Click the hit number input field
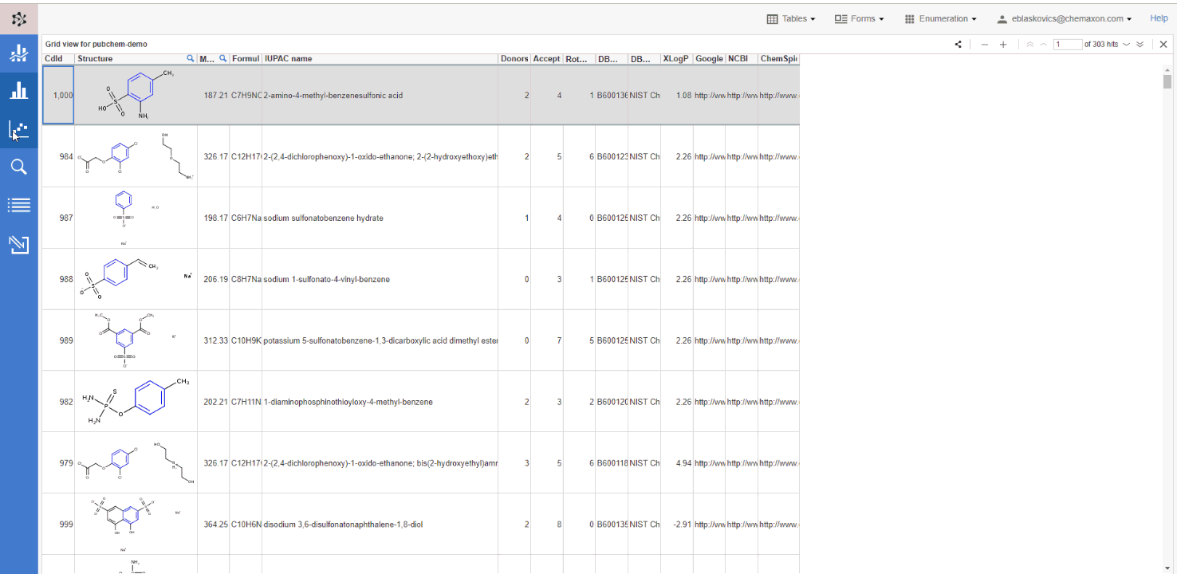Viewport: 1177px width, 574px height. pos(1067,45)
